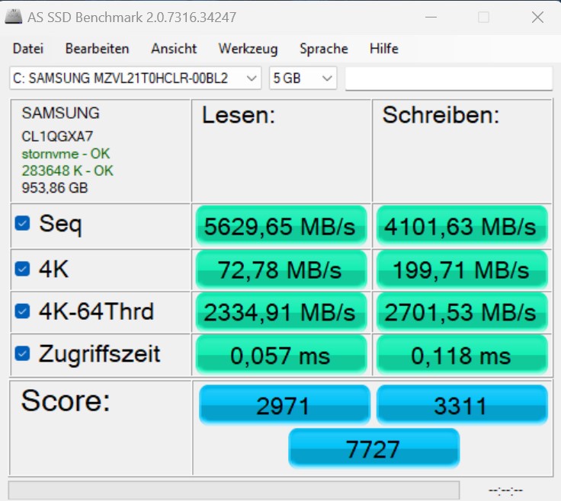Click the progress bar at the bottom
The width and height of the screenshot is (561, 501).
234,489
